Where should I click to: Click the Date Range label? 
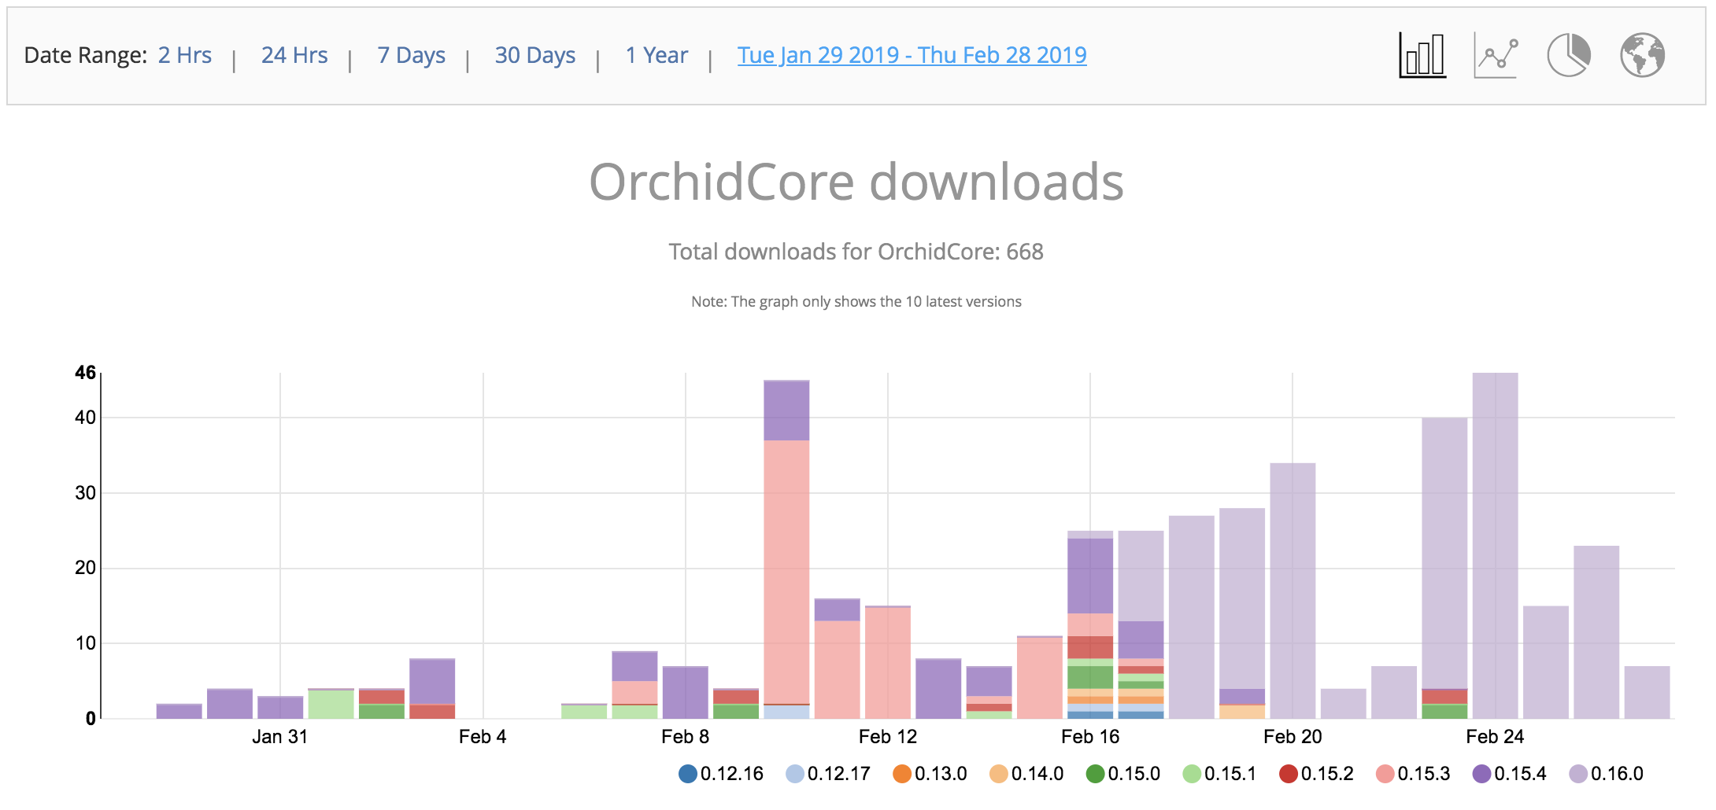tap(86, 55)
